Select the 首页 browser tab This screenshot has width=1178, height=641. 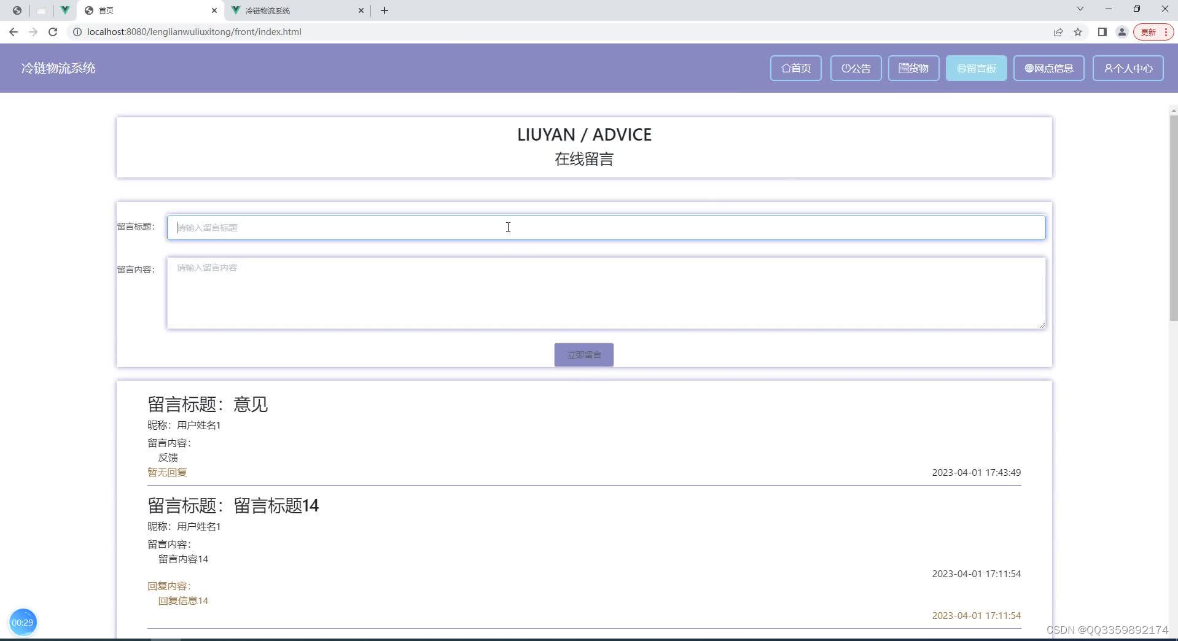150,10
